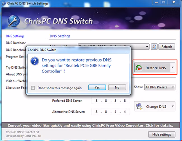
Task: Click the Refresh button
Action: coord(167,47)
